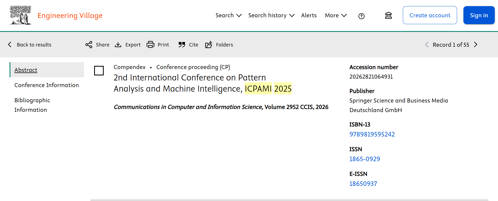Click the Communications in Computer and Information Science source
This screenshot has width=498, height=201.
tap(188, 107)
